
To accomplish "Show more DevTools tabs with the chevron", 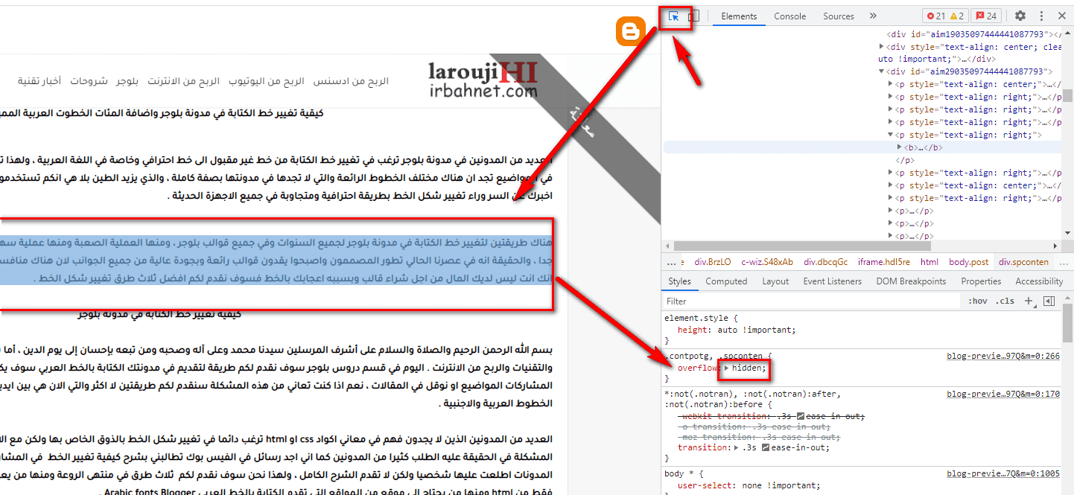I will pyautogui.click(x=873, y=16).
